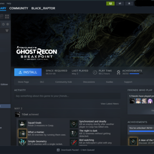Screen dimensions: 154x154
Task: Click the green friends icon button
Action: point(110,3)
